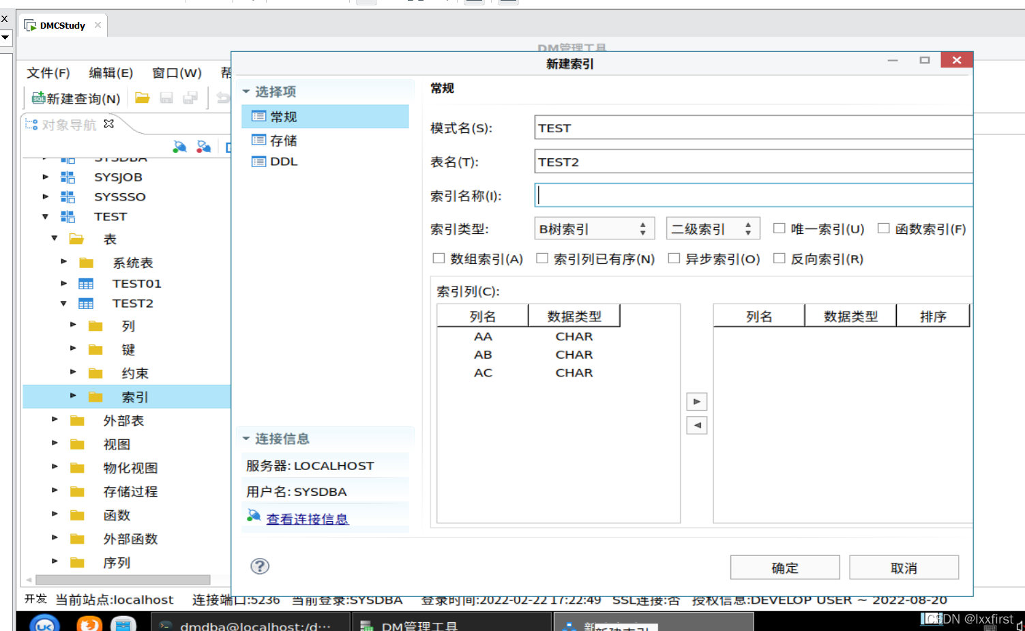Select the 常规 page in 选择项 list

point(282,116)
